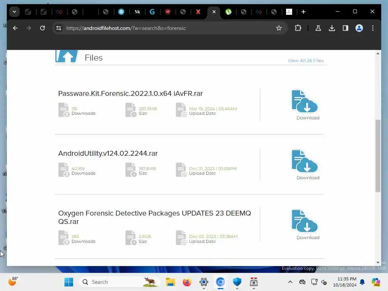Image resolution: width=388 pixels, height=291 pixels.
Task: Click the Files section upload cloud icon
Action: pyautogui.click(x=67, y=56)
